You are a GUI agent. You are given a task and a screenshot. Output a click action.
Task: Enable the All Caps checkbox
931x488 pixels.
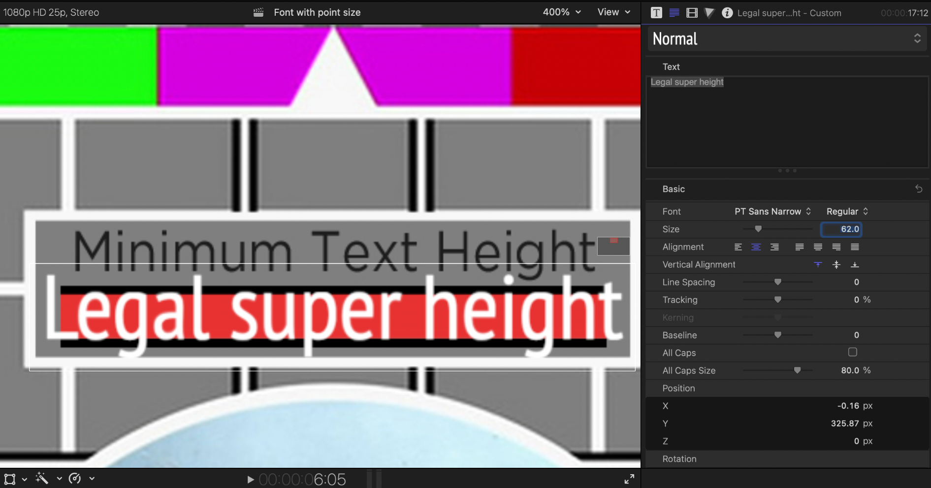[853, 352]
